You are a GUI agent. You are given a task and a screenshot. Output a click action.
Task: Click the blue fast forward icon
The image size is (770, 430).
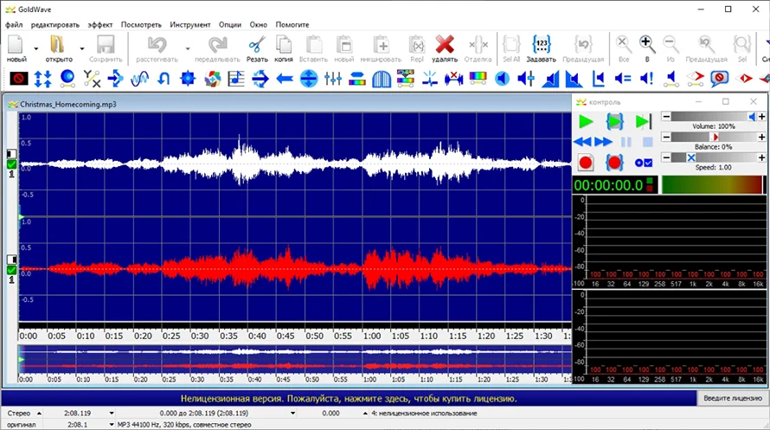[x=604, y=141]
